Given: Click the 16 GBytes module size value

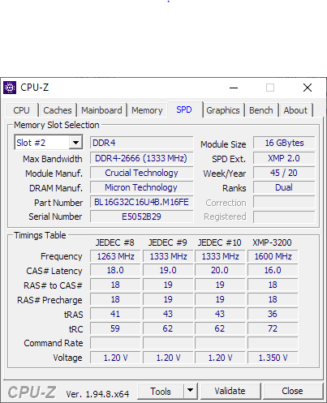Looking at the screenshot, I should (284, 143).
